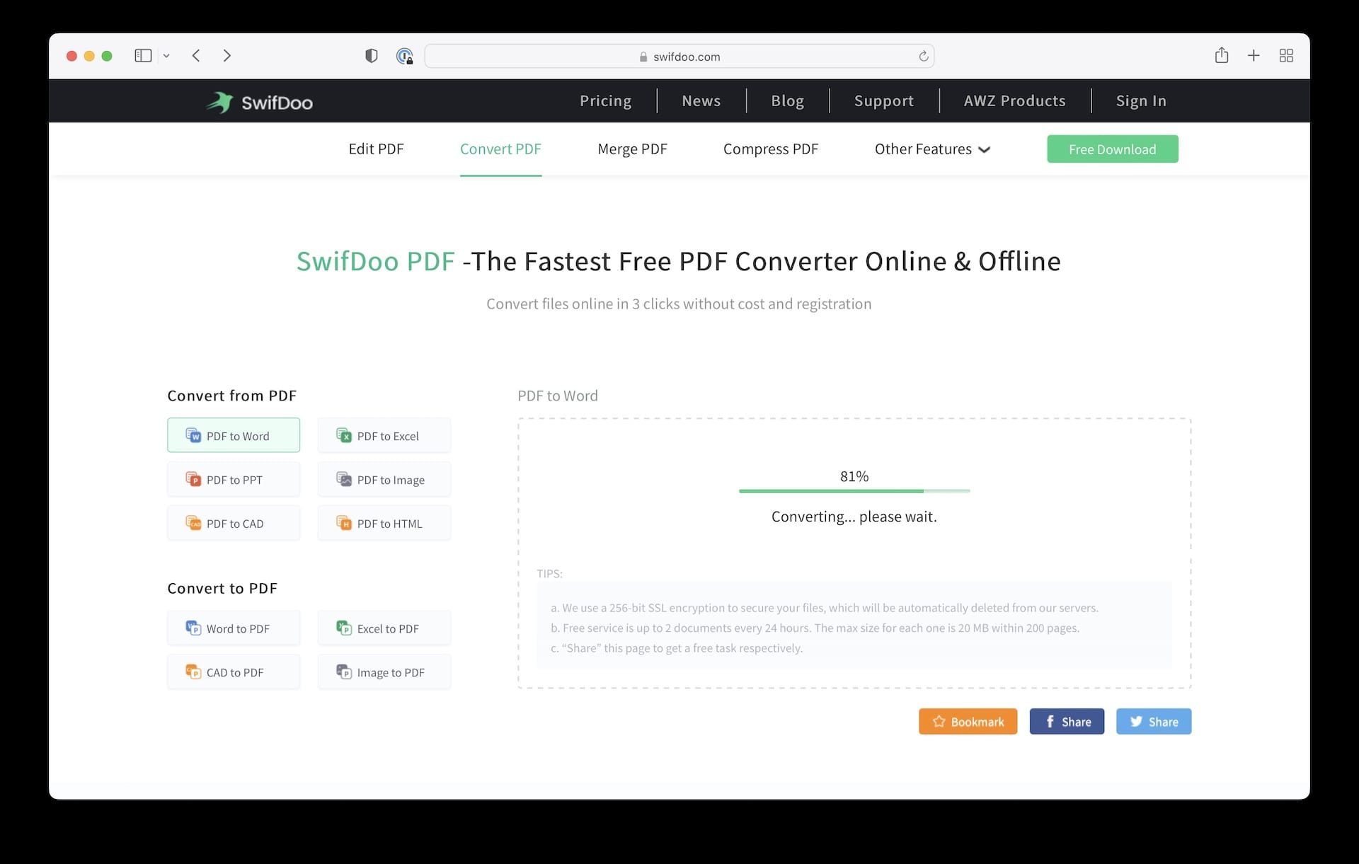This screenshot has width=1359, height=864.
Task: Click the swifdoo.com address bar
Action: (x=679, y=57)
